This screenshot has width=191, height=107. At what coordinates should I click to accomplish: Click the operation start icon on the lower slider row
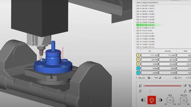tap(140, 91)
